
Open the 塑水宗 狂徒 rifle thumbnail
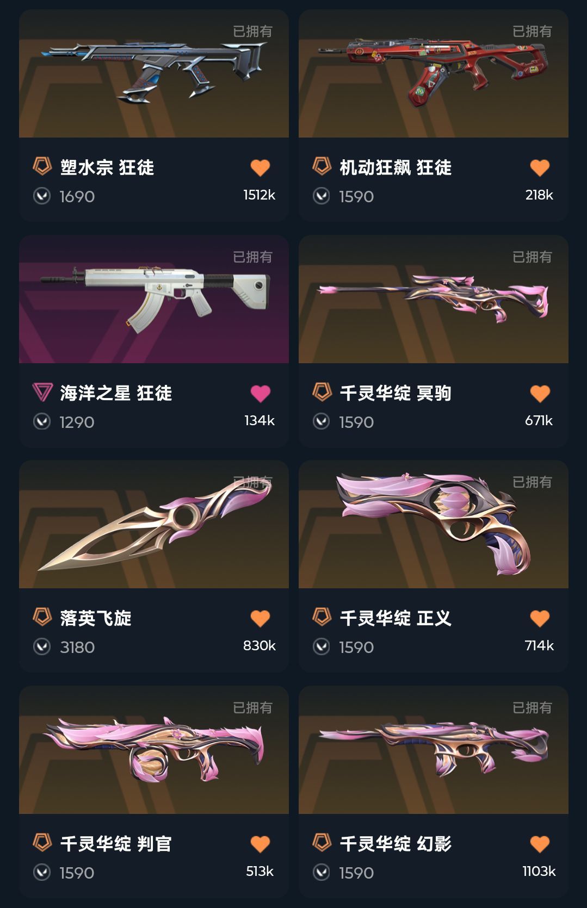tap(154, 73)
